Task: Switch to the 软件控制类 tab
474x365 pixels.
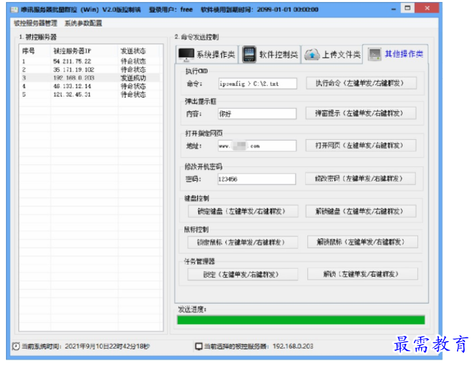Action: click(x=270, y=55)
